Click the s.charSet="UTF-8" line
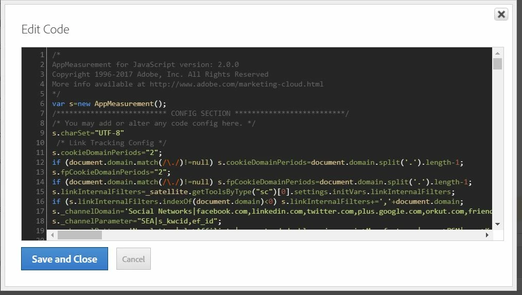This screenshot has width=522, height=295. click(88, 133)
